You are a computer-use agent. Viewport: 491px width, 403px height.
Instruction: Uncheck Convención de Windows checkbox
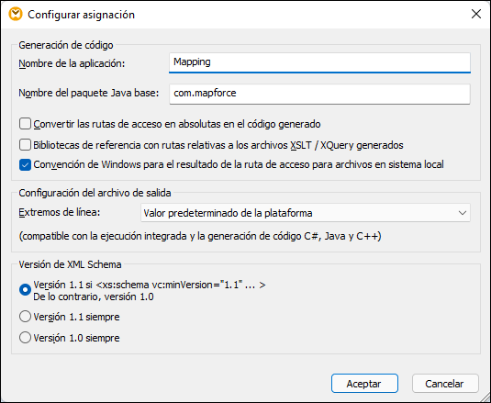tap(25, 164)
